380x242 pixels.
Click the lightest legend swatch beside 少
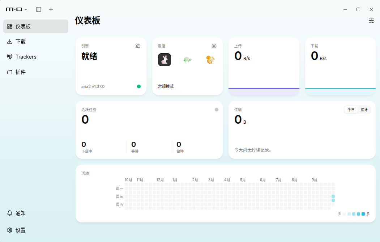(344, 214)
